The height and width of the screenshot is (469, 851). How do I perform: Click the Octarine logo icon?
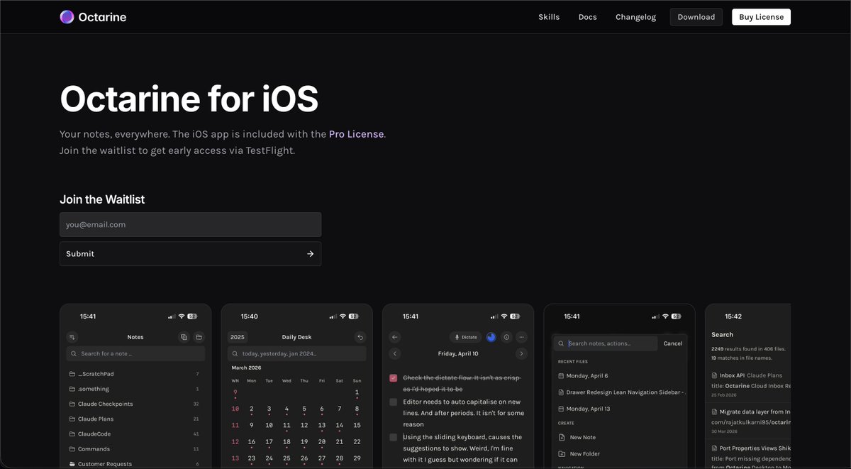click(67, 17)
